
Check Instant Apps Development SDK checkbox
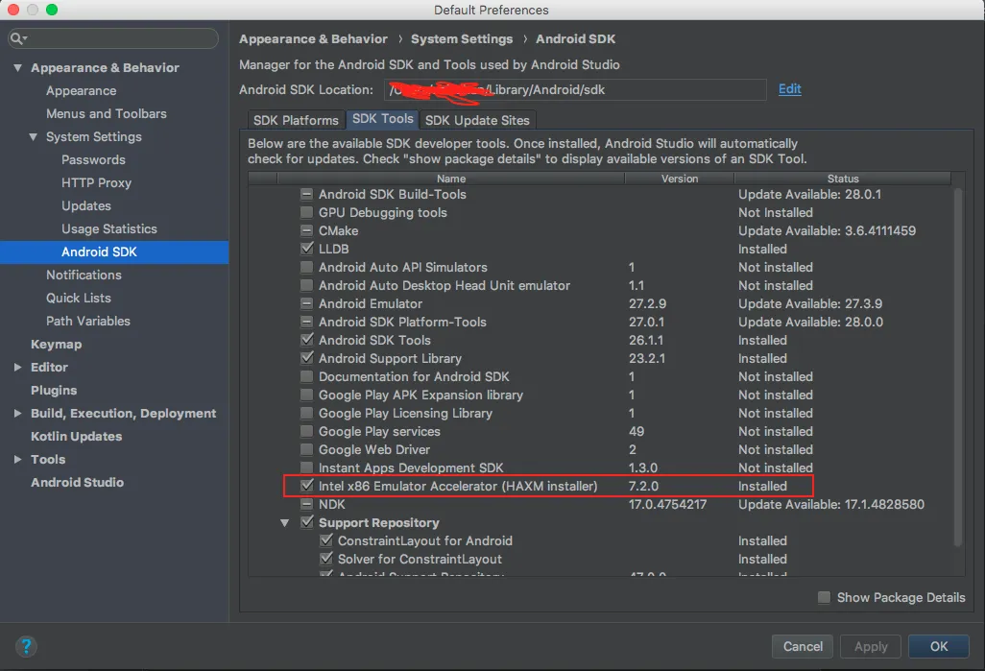click(306, 467)
